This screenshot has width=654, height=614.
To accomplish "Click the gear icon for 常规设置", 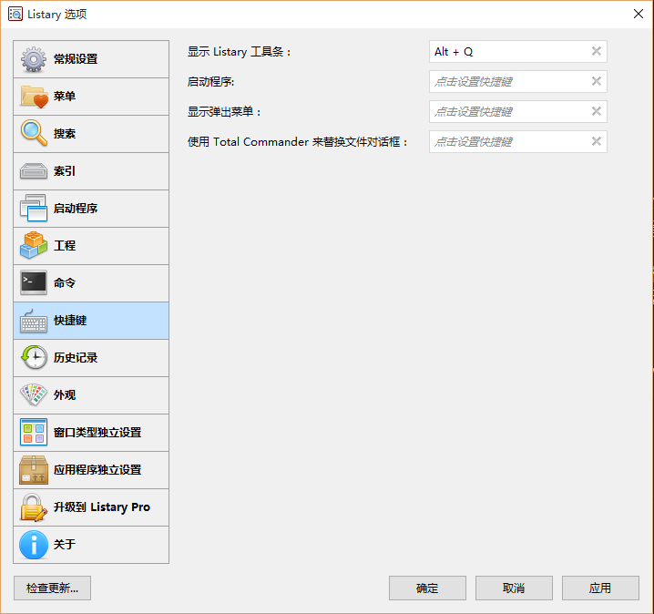I will click(34, 59).
